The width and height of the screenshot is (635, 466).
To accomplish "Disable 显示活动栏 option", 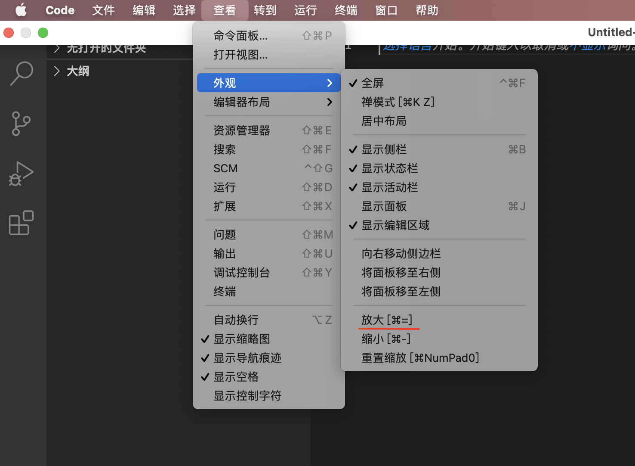I will [389, 187].
